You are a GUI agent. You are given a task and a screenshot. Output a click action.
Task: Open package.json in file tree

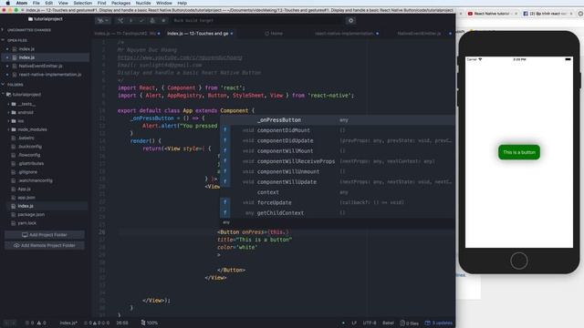pos(31,215)
